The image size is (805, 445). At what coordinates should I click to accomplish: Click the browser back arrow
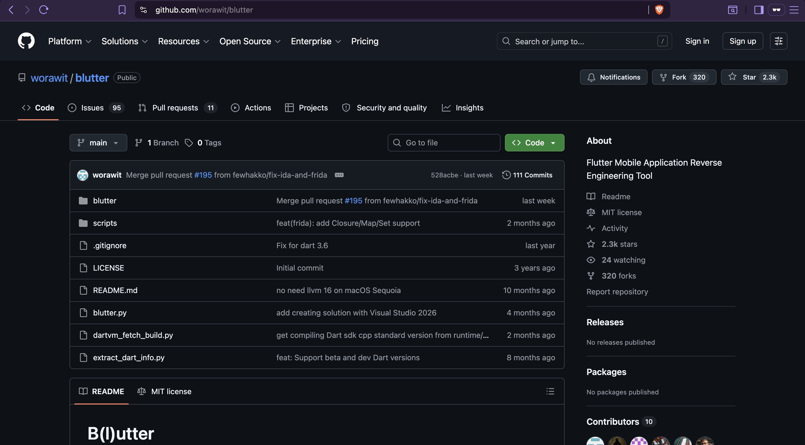click(11, 10)
